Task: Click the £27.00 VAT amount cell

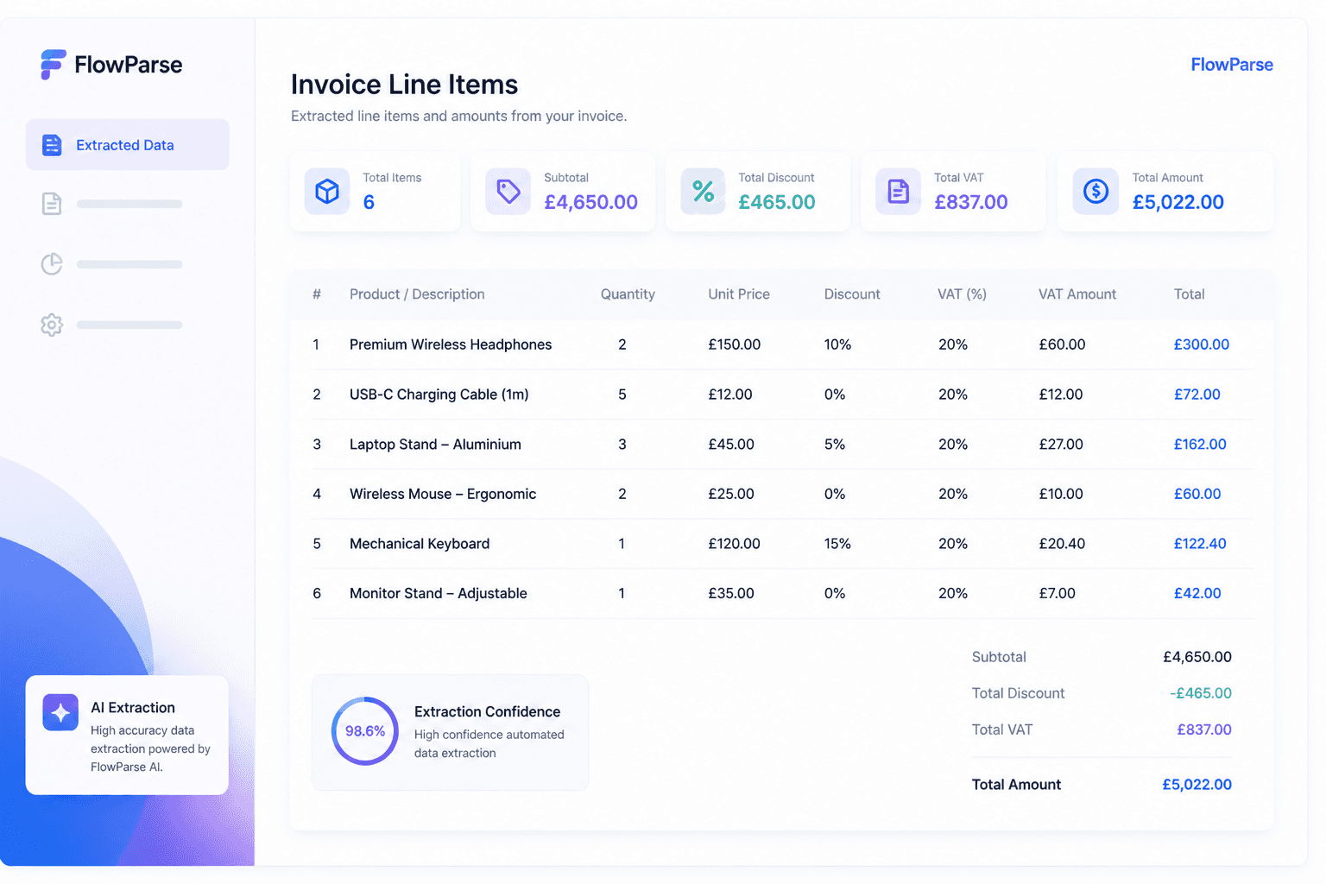Action: coord(1061,445)
